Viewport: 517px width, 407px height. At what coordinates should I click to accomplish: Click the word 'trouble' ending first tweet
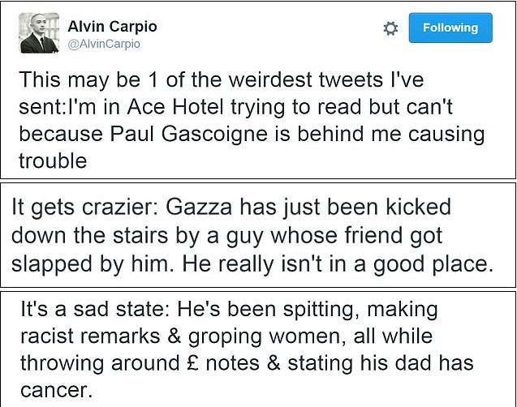point(53,161)
